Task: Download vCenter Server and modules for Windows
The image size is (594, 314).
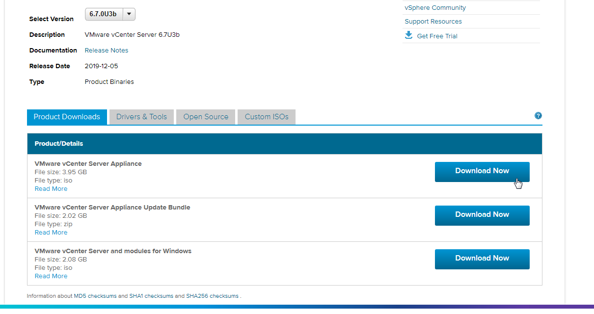Action: (x=482, y=259)
